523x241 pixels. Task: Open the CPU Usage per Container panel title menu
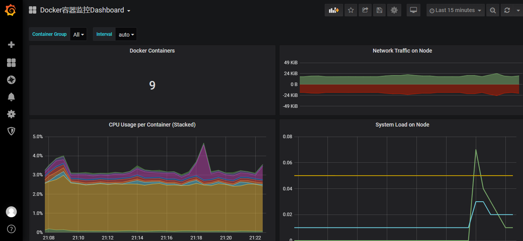pos(152,125)
